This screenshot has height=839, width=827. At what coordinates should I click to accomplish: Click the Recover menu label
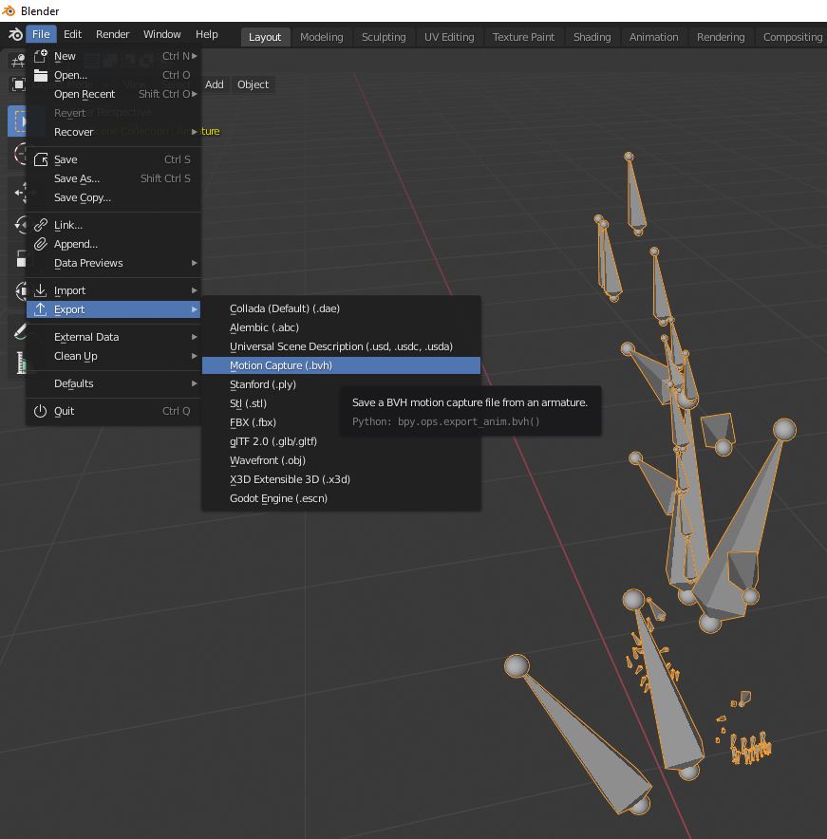tap(74, 132)
